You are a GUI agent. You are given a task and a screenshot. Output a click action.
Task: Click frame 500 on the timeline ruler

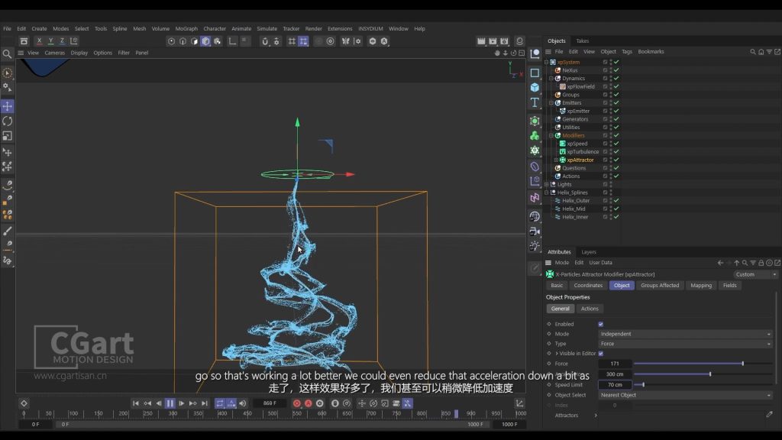pos(272,413)
